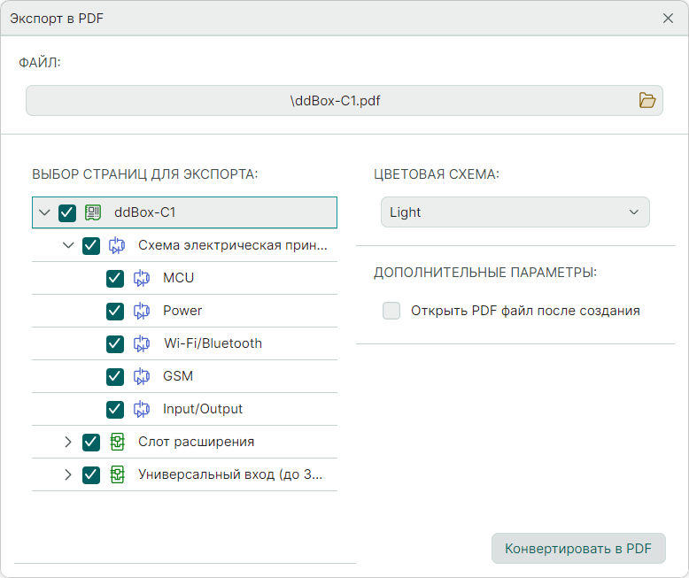This screenshot has height=578, width=689.
Task: Uncheck the MCU page checkbox
Action: coord(114,278)
